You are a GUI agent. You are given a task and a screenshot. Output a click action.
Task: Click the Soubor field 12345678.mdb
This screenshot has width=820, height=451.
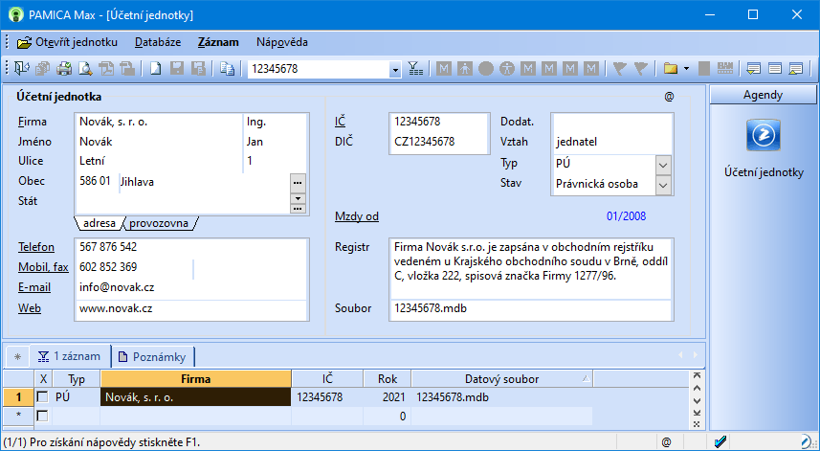pos(531,308)
